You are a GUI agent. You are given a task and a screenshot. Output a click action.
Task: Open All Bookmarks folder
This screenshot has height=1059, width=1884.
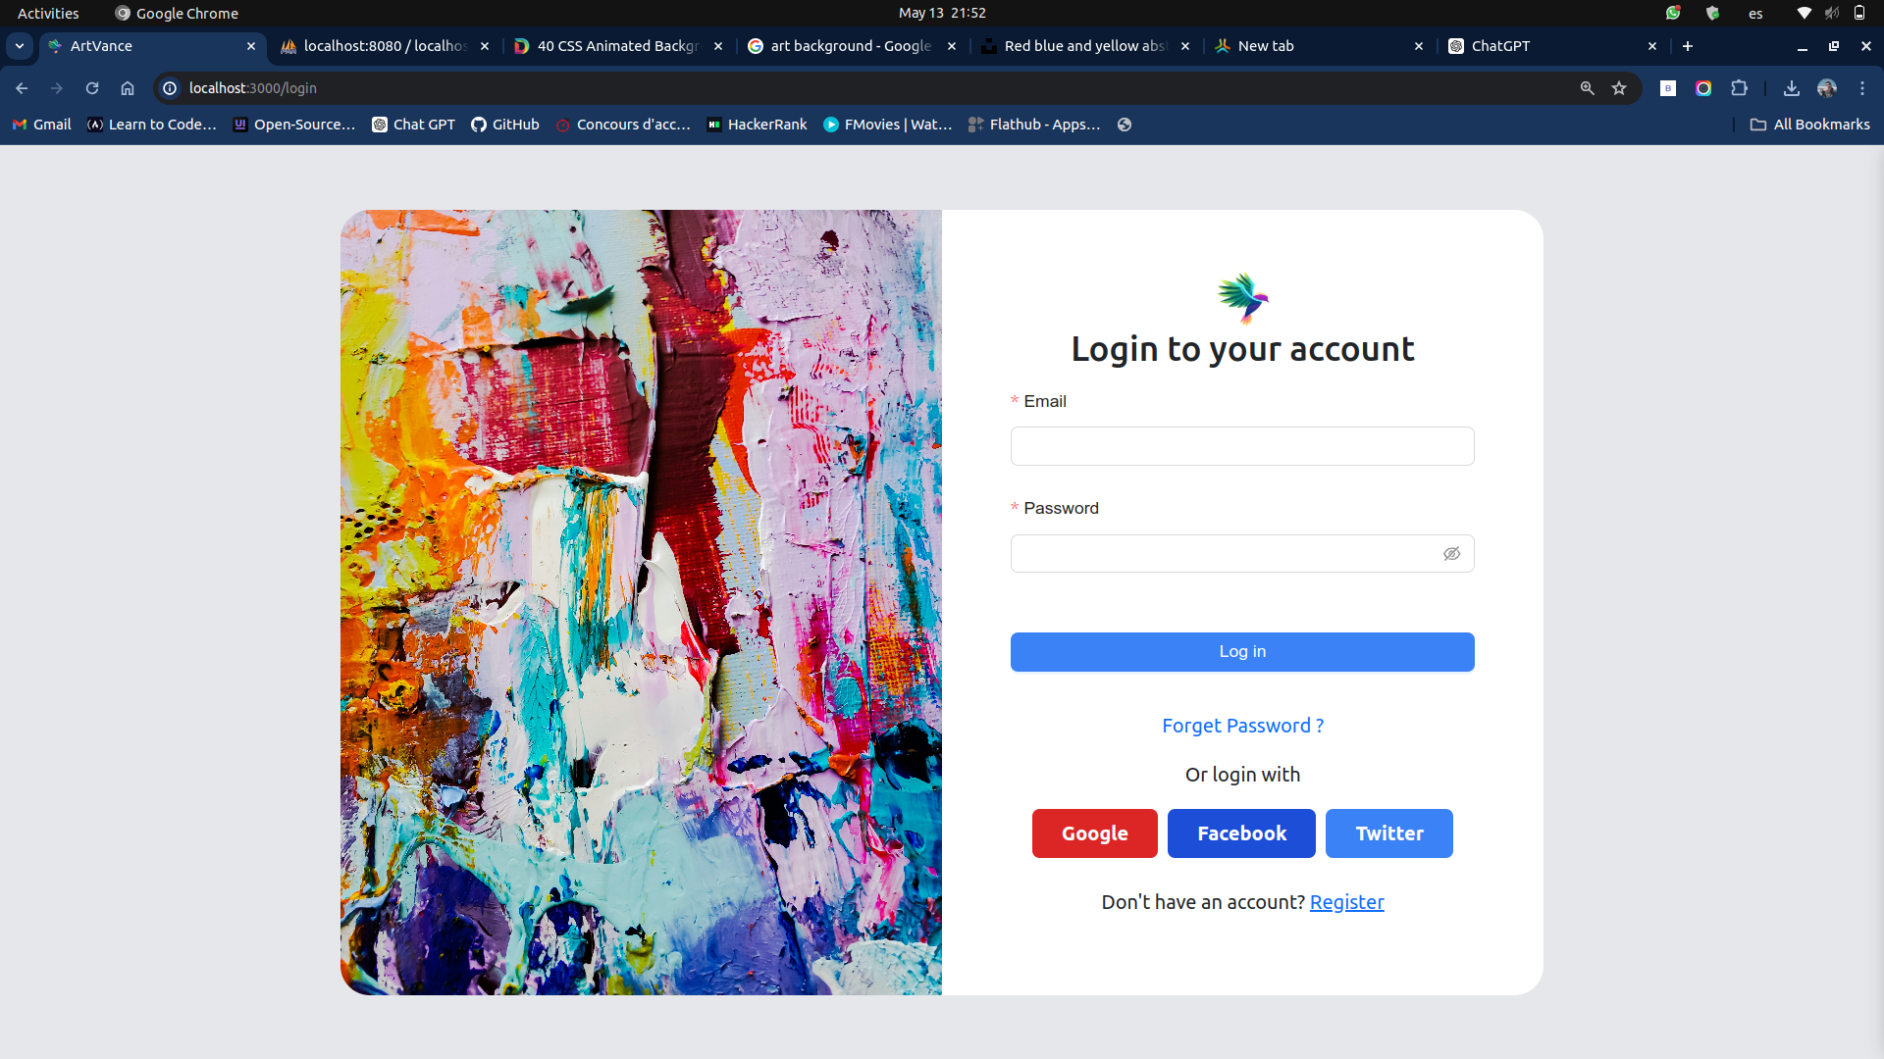(x=1809, y=125)
